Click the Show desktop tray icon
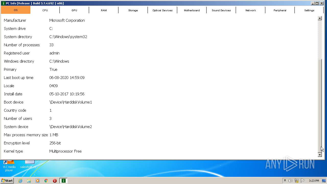This screenshot has height=184, width=327. point(324,181)
